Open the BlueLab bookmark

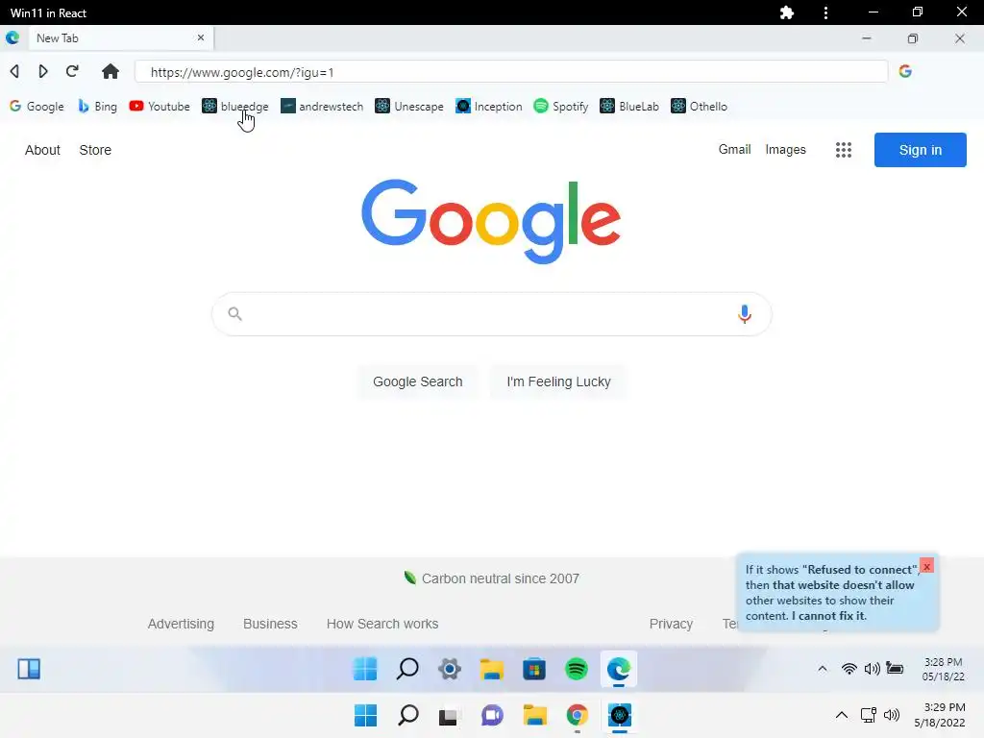(629, 106)
